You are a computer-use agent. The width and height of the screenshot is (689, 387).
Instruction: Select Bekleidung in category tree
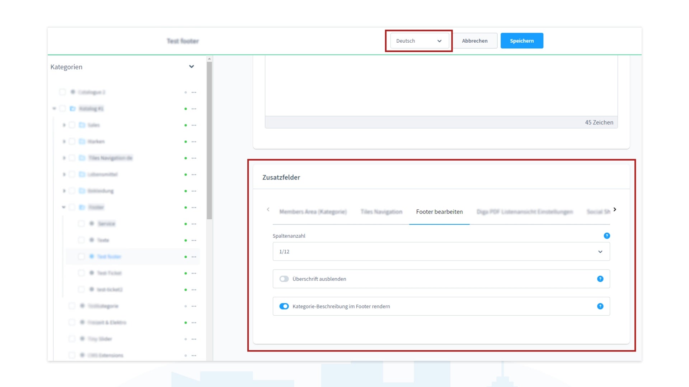click(100, 191)
